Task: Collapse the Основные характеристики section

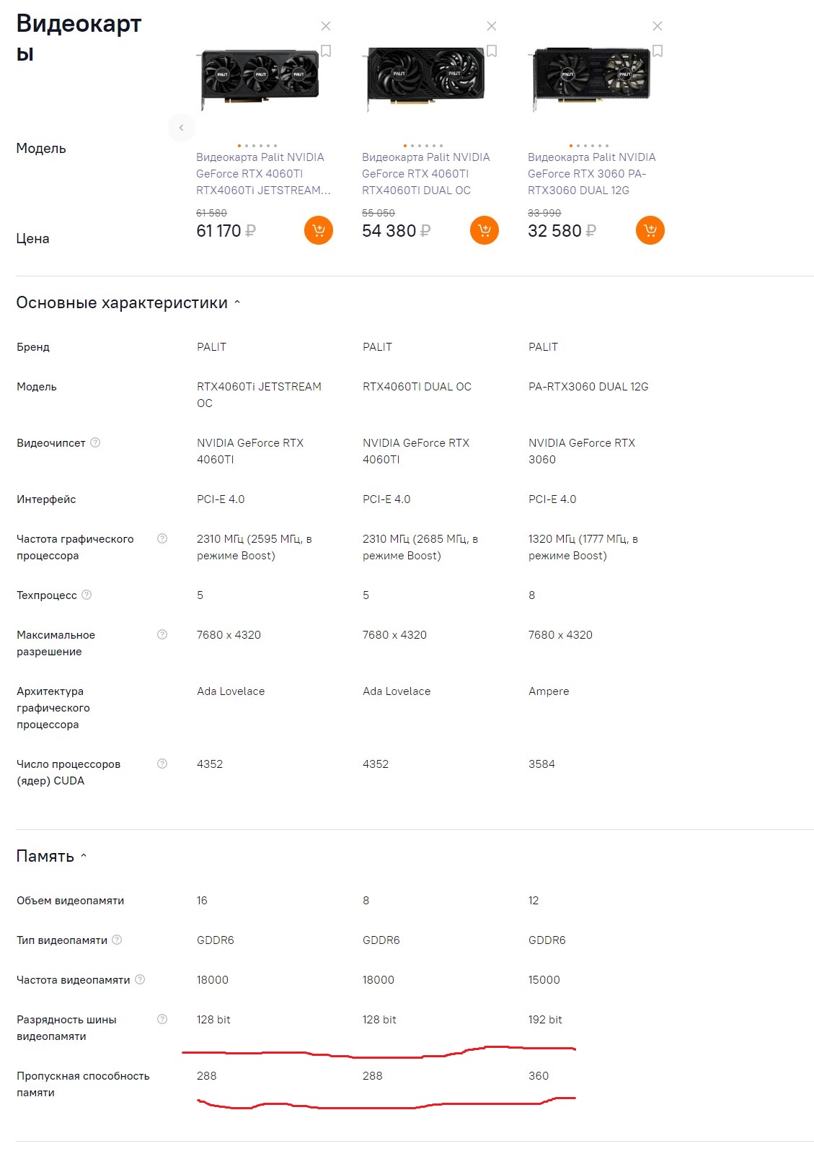Action: (x=237, y=303)
